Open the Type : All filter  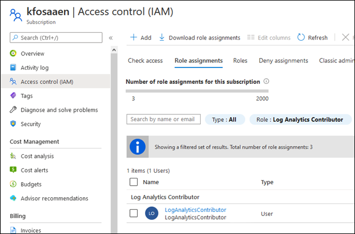[225, 120]
